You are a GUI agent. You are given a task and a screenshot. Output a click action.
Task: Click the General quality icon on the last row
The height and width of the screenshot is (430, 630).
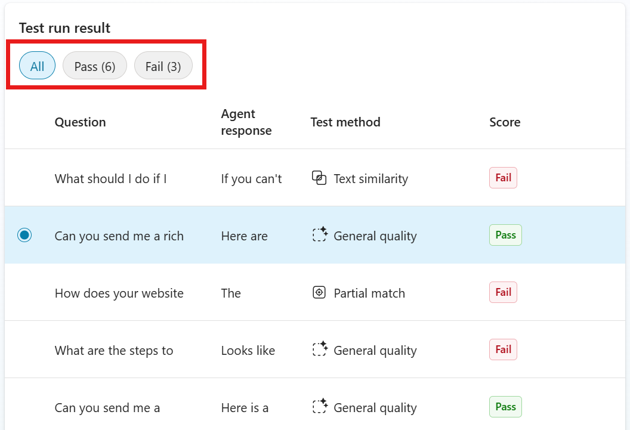pyautogui.click(x=320, y=406)
